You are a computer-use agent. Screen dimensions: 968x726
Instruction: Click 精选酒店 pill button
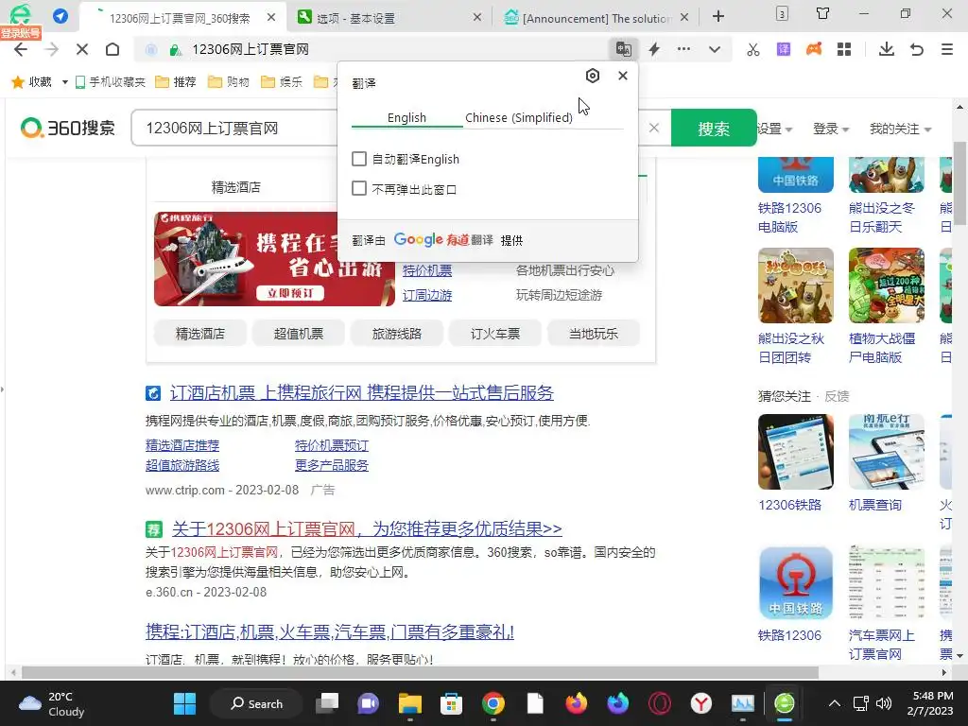pos(200,334)
